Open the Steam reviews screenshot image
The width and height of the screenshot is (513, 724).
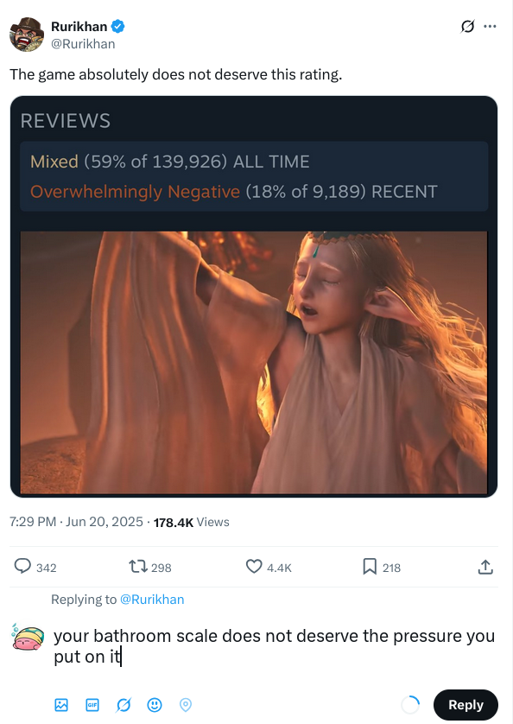[x=254, y=296]
